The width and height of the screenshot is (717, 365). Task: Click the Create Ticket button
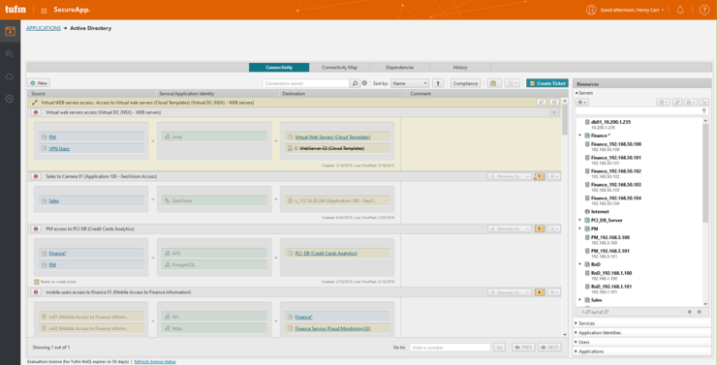coord(547,83)
